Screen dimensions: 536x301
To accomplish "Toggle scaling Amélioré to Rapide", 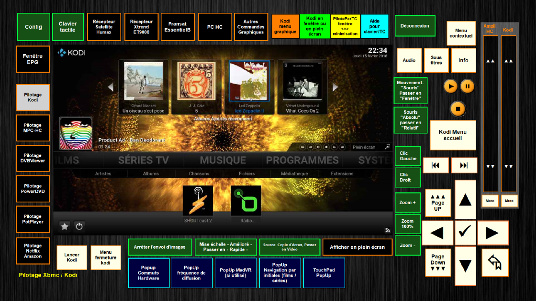I will coord(225,247).
